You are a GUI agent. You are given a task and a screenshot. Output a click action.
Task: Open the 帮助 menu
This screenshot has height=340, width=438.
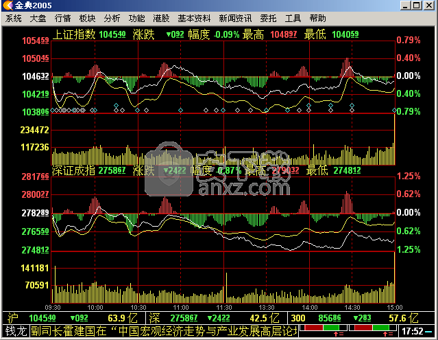click(x=317, y=19)
